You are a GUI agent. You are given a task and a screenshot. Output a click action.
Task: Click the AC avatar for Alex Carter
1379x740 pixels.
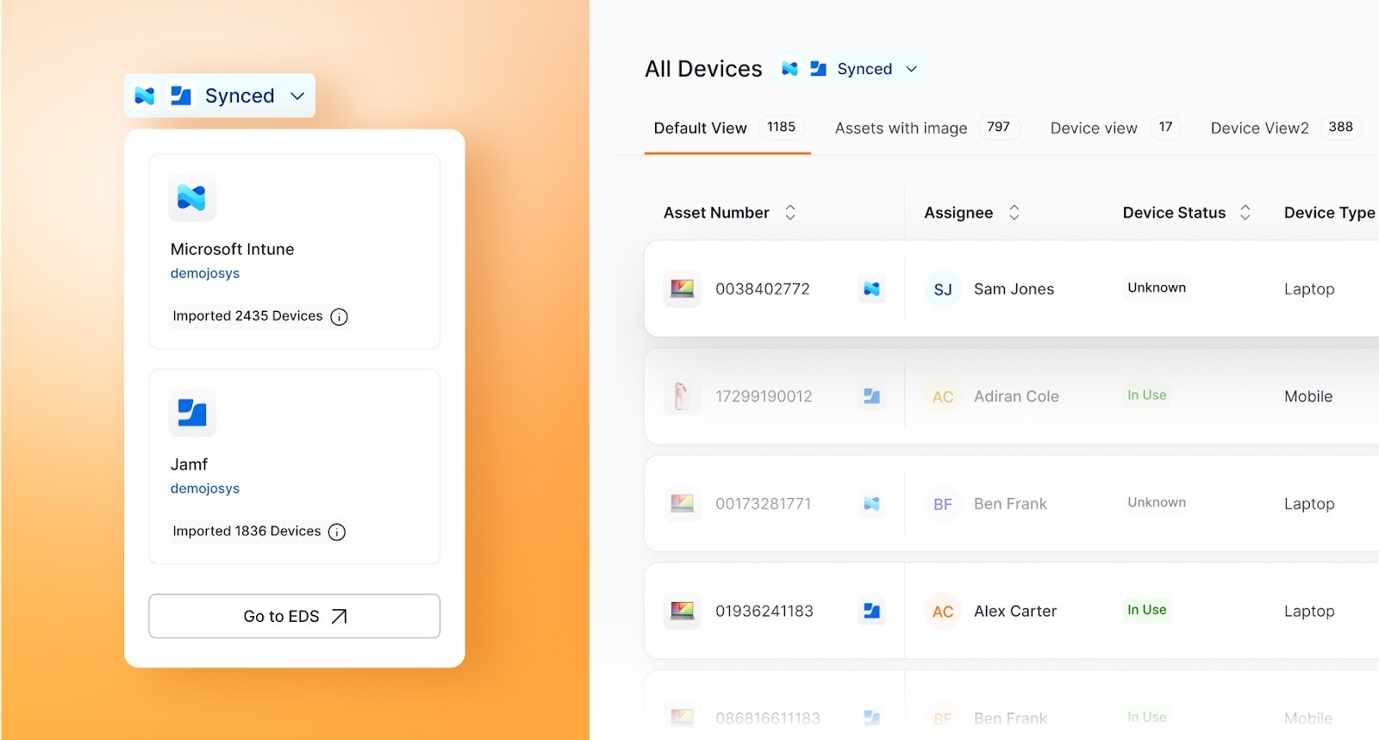click(943, 611)
